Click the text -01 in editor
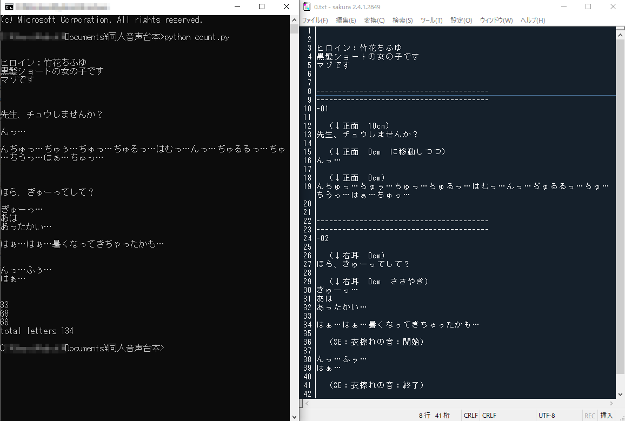Screen dimensions: 625x421 322,109
